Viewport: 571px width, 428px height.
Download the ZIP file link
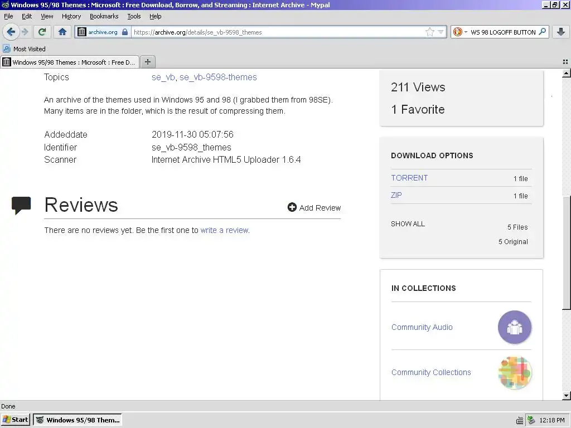[396, 195]
